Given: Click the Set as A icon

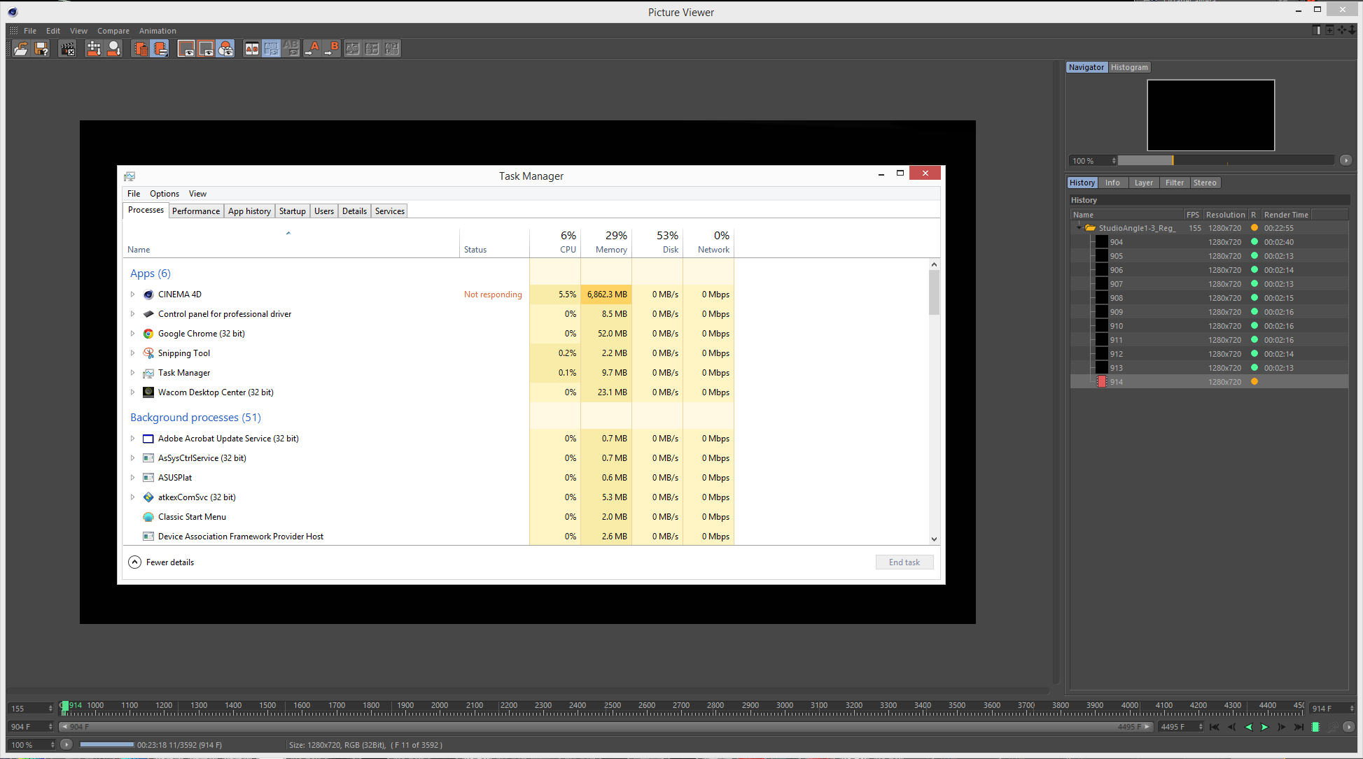Looking at the screenshot, I should 312,48.
